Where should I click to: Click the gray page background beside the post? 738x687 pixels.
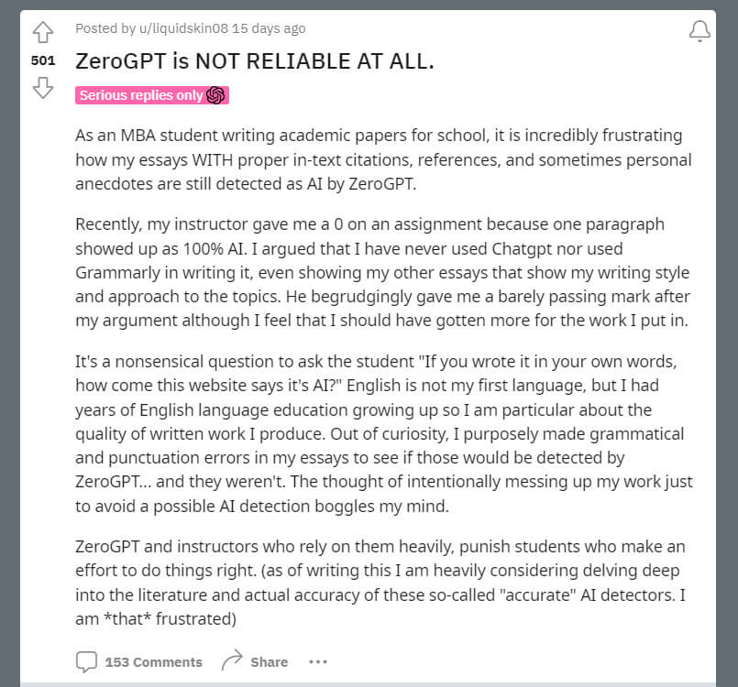[x=727, y=366]
